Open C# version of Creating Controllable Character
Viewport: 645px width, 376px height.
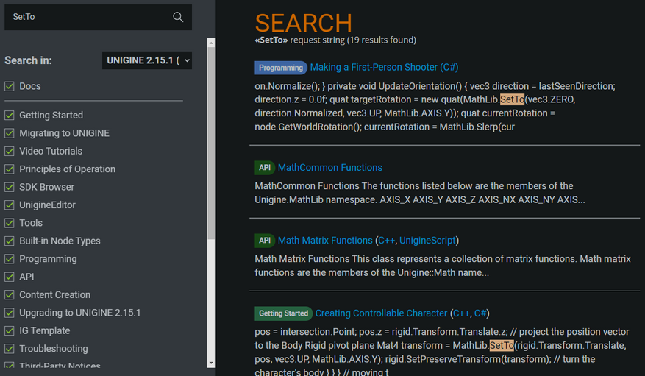coord(480,313)
